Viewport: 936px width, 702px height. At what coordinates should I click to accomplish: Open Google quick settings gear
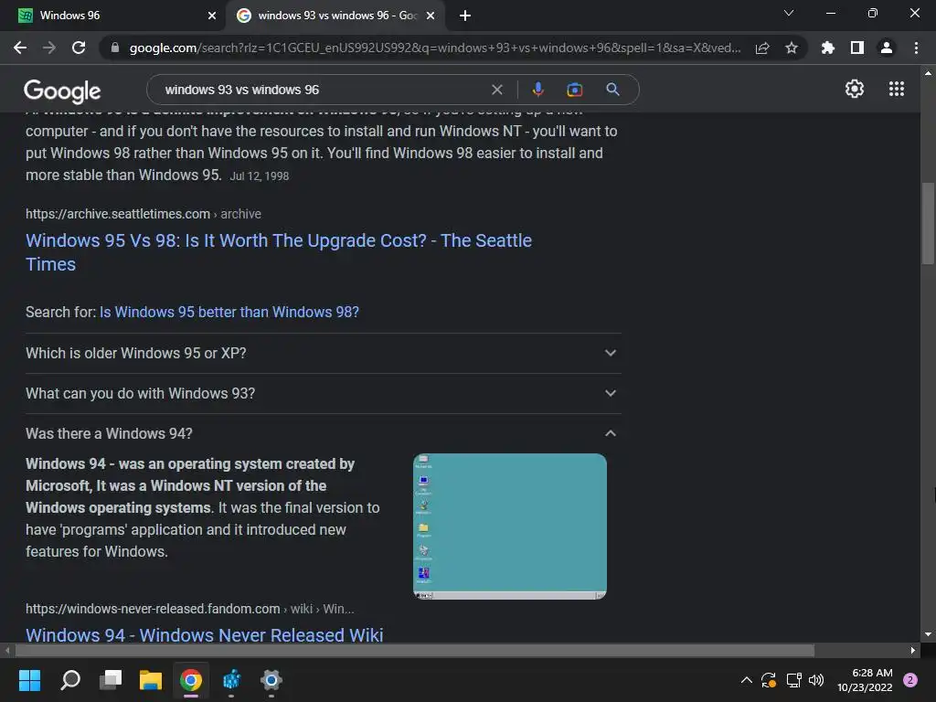coord(855,89)
